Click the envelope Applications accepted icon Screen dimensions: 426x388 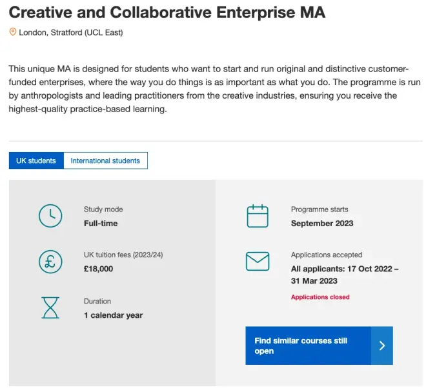pos(258,261)
